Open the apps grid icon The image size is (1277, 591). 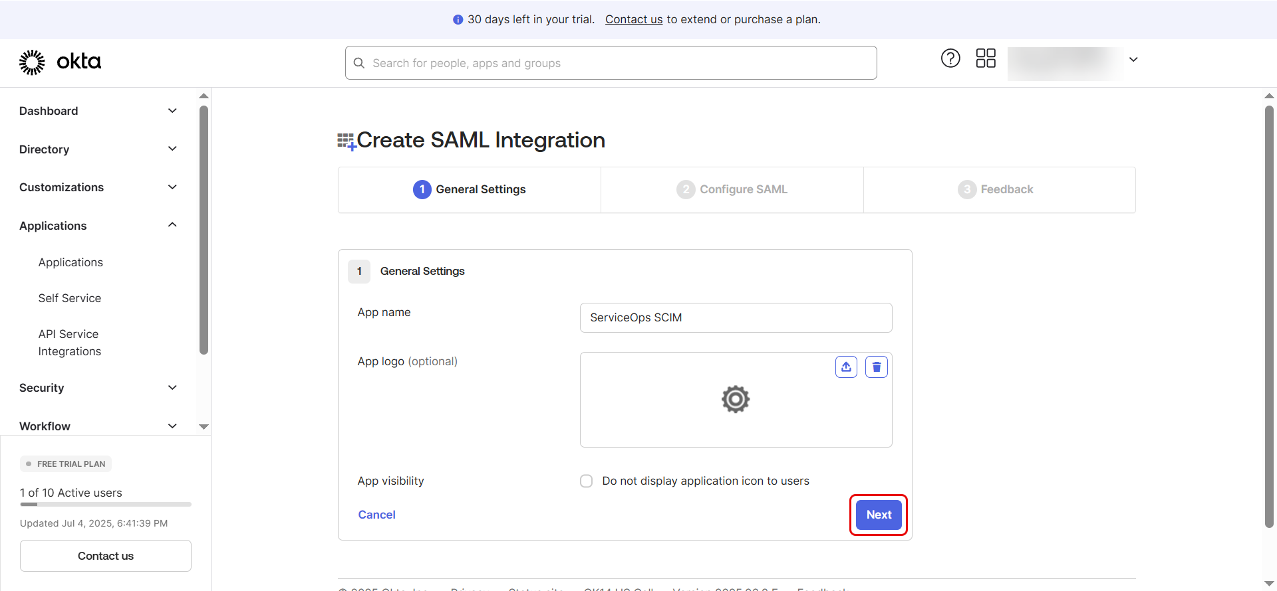tap(986, 58)
